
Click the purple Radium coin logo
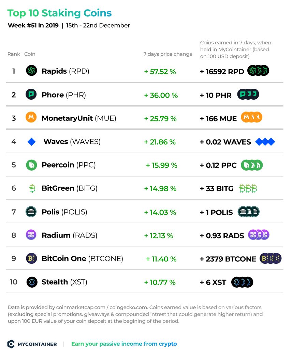[31, 235]
